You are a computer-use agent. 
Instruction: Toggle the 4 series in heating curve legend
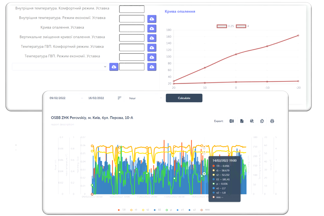click(241, 26)
